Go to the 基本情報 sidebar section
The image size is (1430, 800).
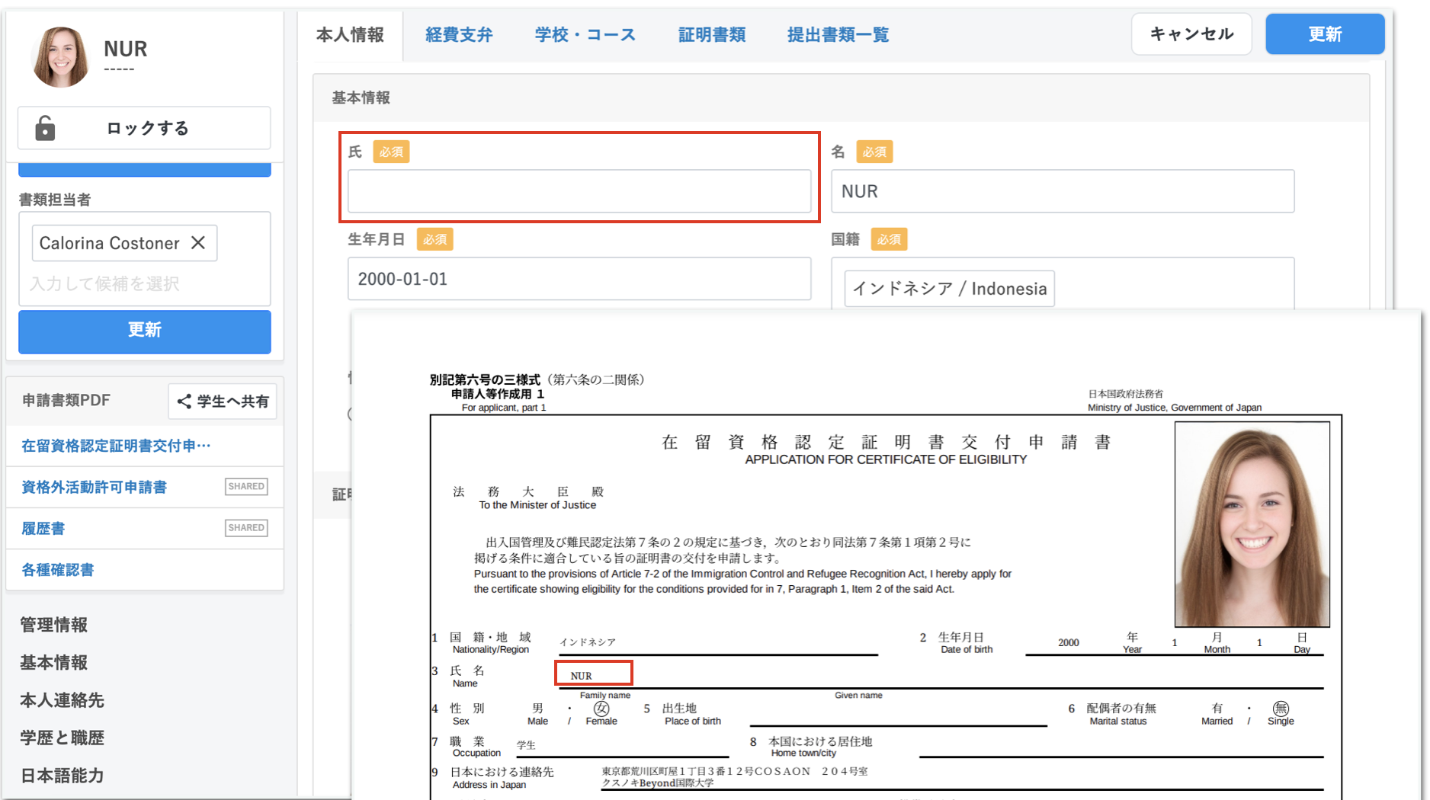pos(53,663)
